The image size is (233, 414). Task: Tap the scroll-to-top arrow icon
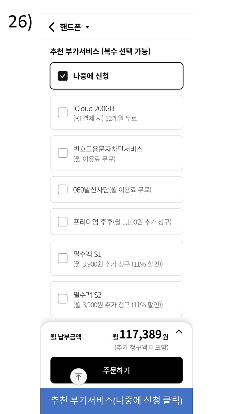tap(79, 376)
